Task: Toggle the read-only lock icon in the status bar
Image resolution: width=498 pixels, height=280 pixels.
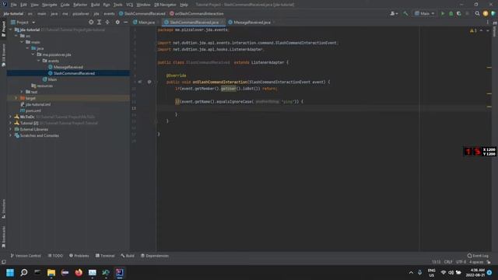Action: click(x=489, y=262)
